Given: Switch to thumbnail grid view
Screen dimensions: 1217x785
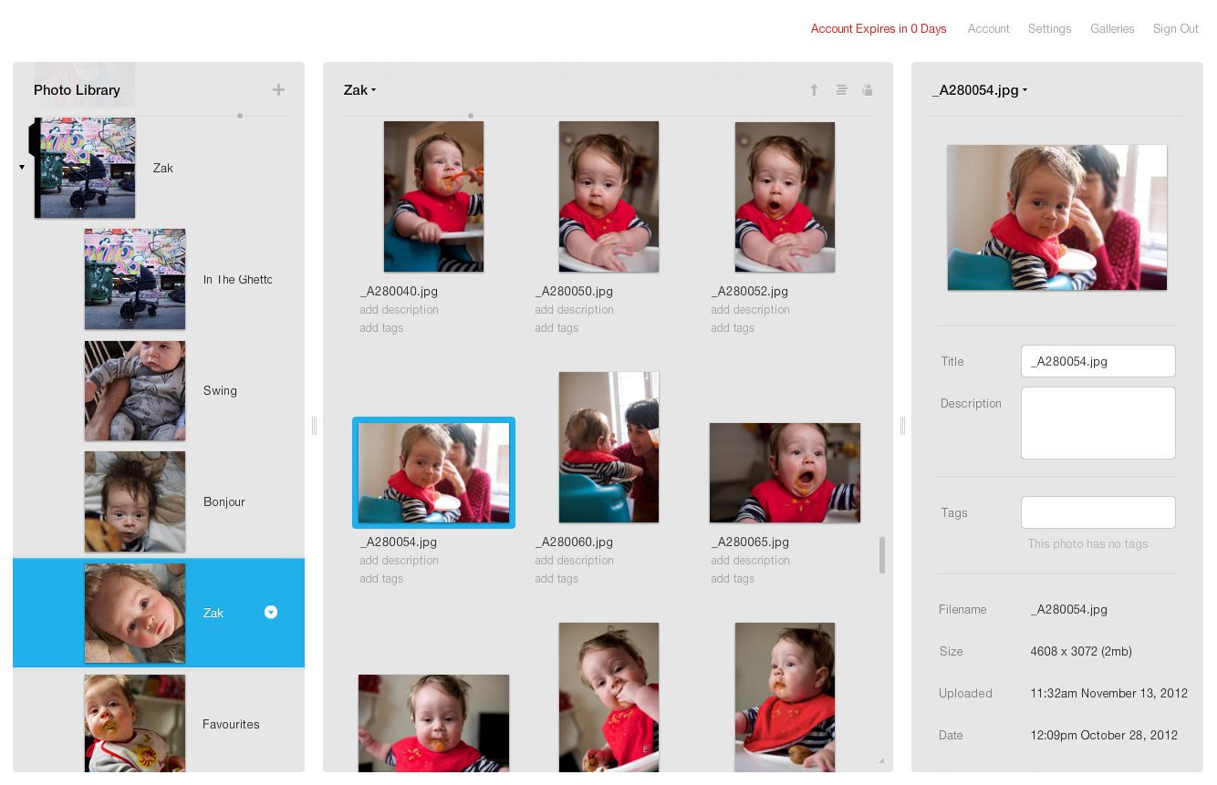Looking at the screenshot, I should tap(868, 89).
